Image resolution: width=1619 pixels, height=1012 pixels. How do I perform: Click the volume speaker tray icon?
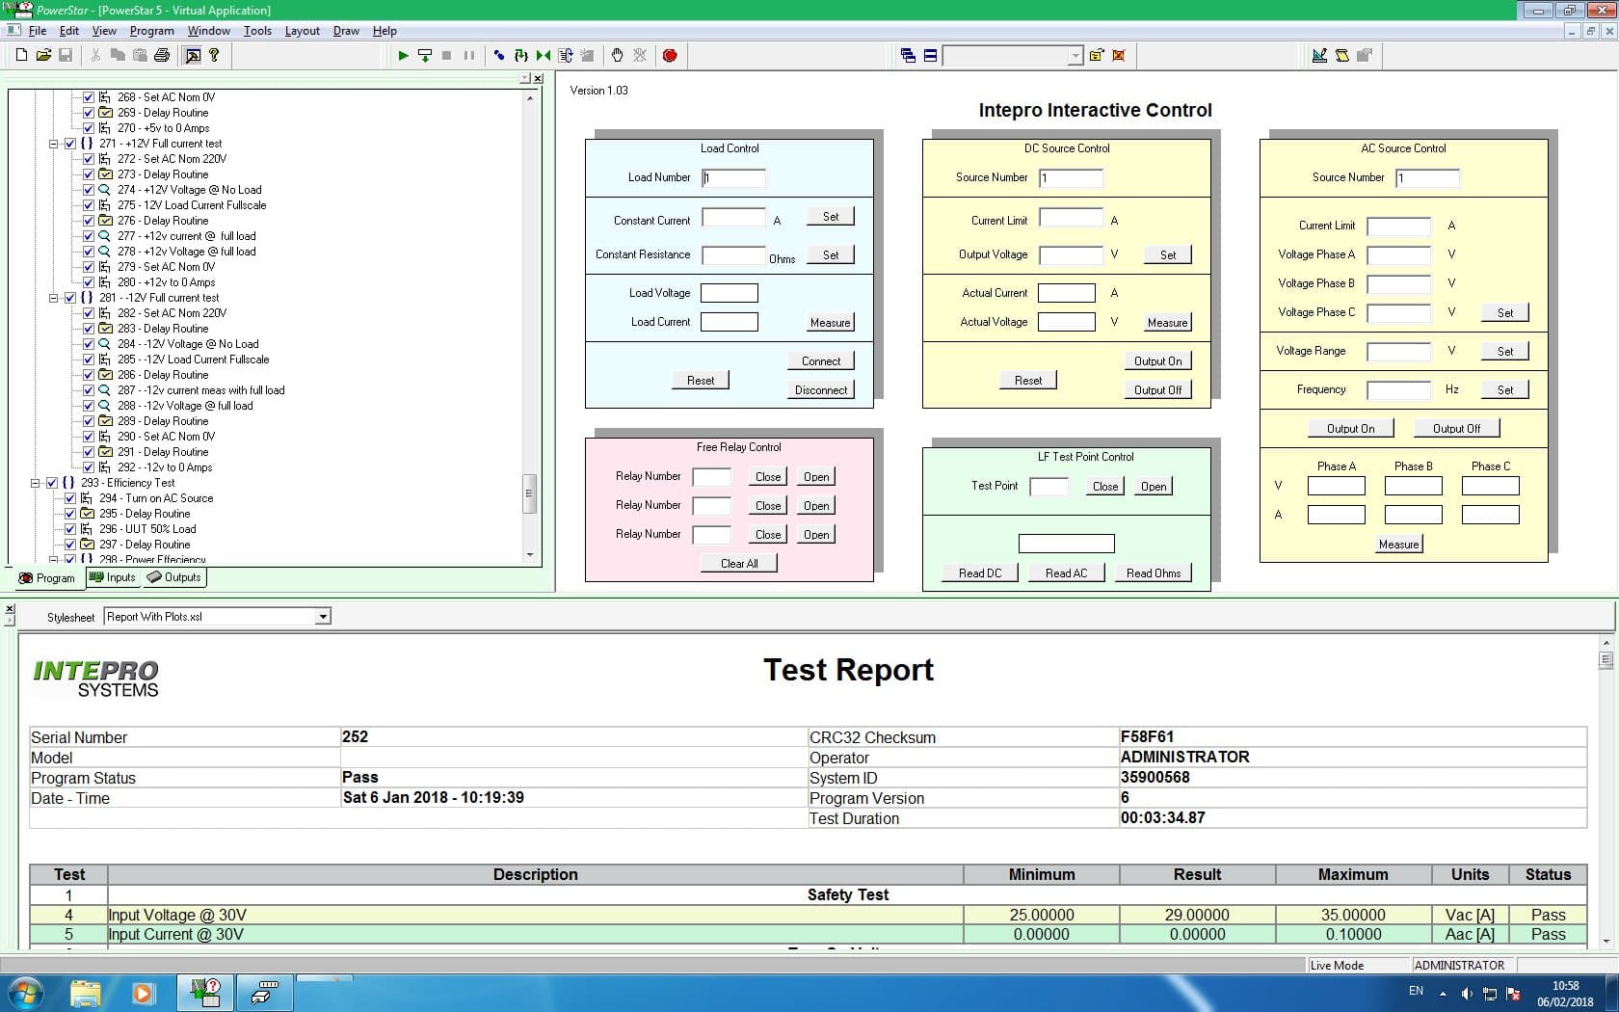pyautogui.click(x=1466, y=993)
